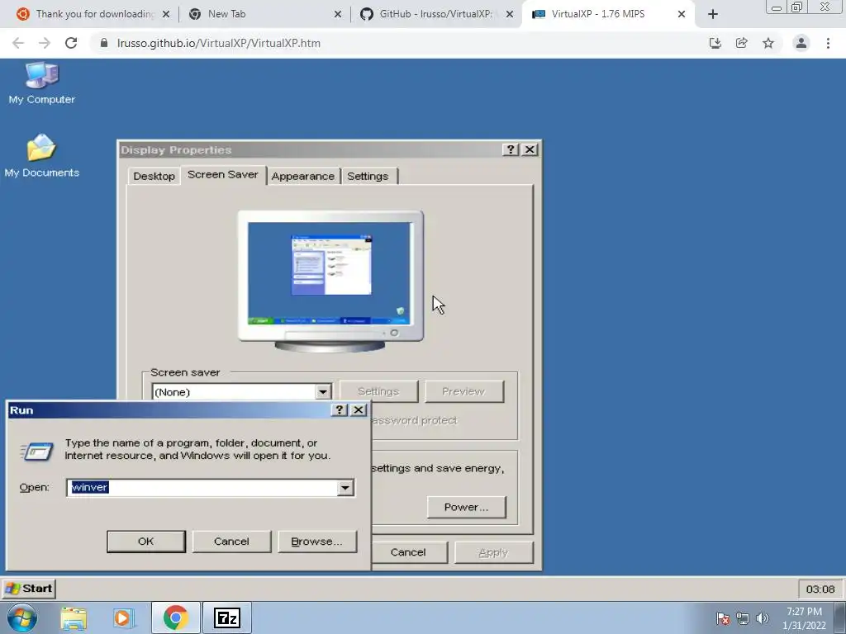
Task: Click the Run dialog help question mark
Action: 340,409
